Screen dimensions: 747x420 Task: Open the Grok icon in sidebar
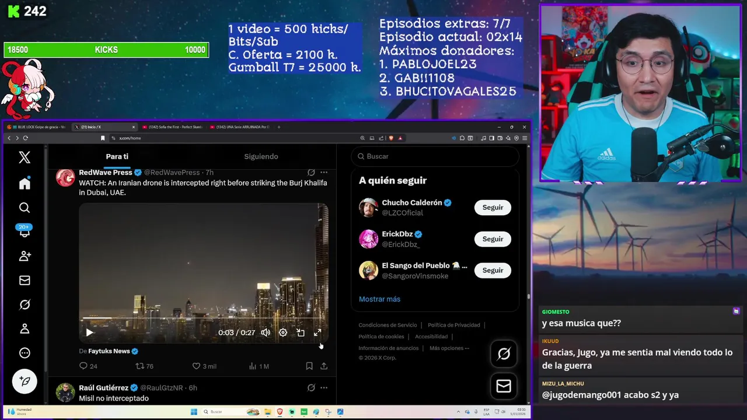point(25,304)
